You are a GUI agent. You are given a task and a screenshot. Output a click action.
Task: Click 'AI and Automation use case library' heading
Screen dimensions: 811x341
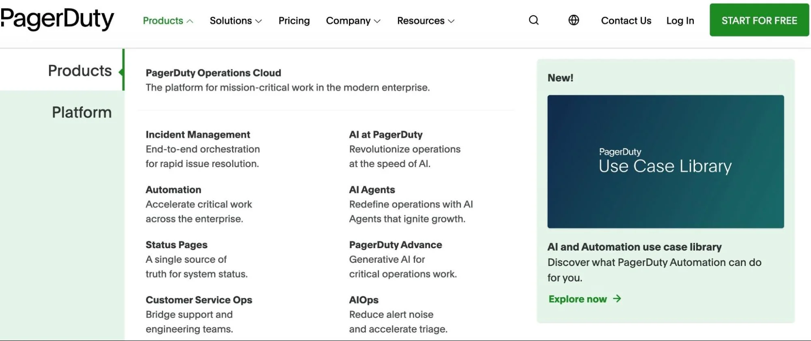[635, 247]
